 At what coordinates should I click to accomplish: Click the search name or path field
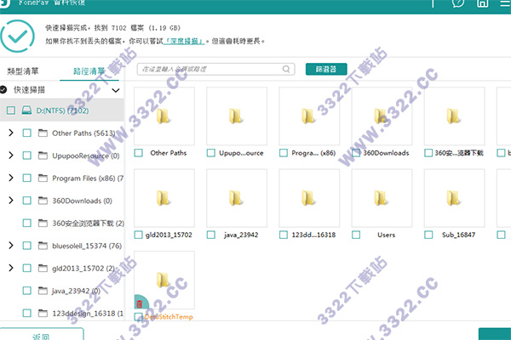tap(215, 69)
